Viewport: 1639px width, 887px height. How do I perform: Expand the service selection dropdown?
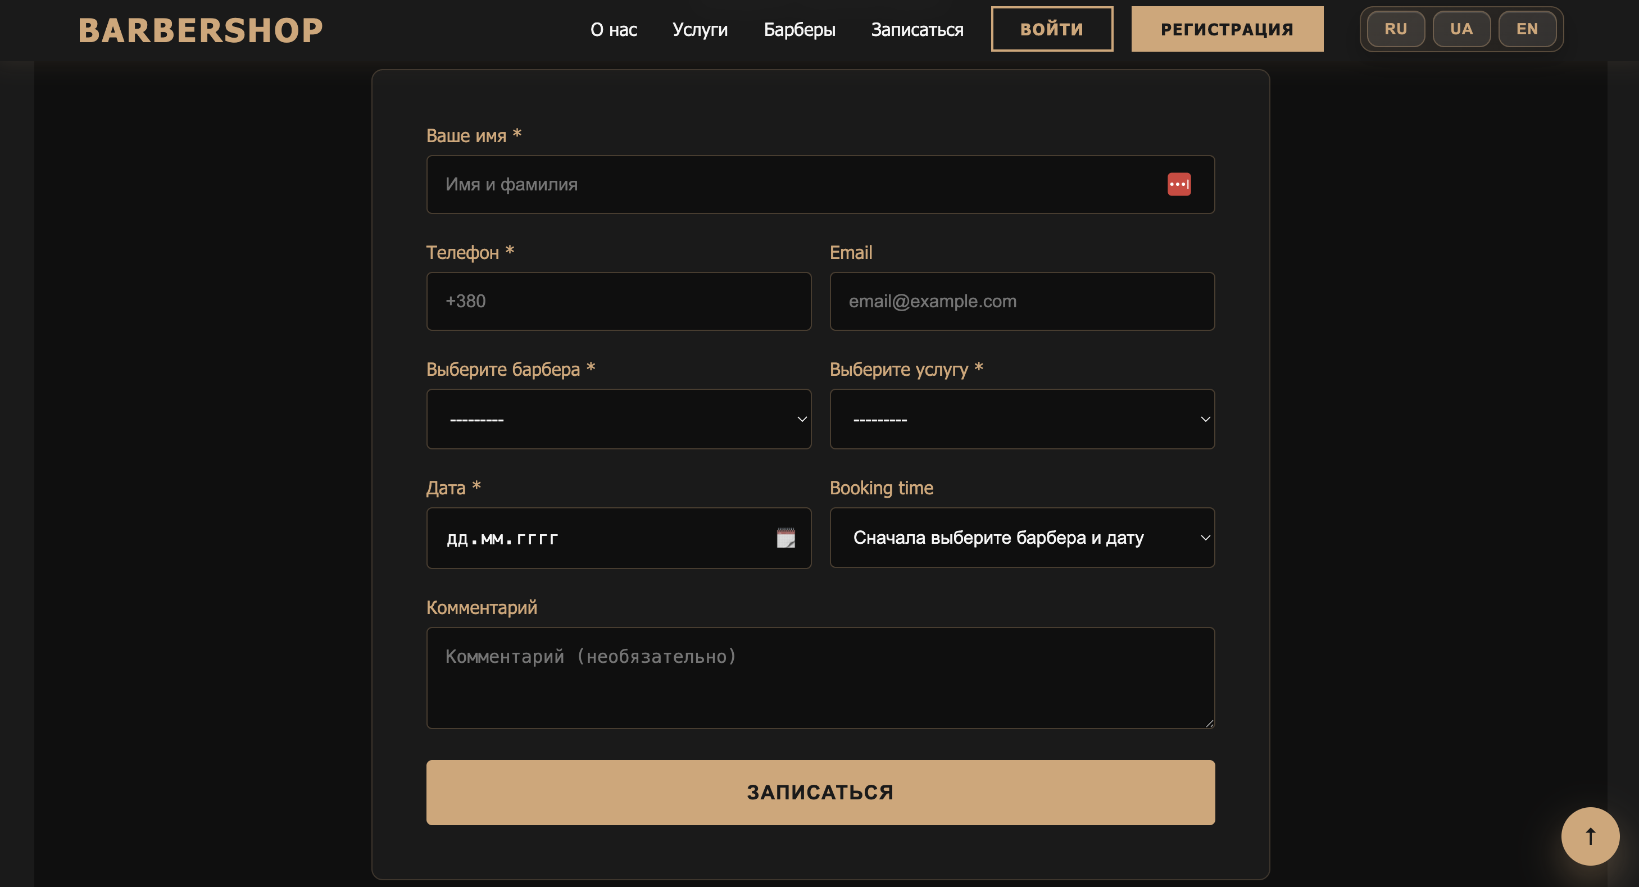(1022, 419)
